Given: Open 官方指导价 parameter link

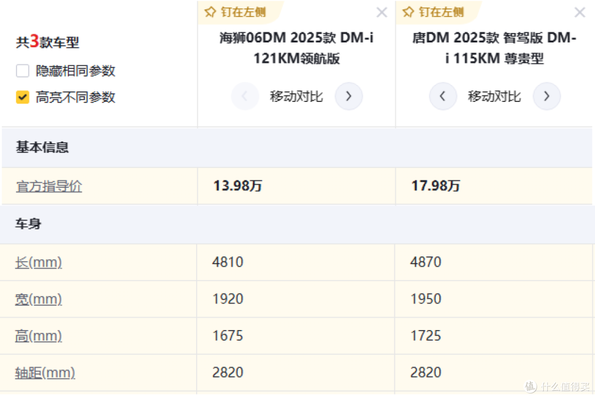Looking at the screenshot, I should point(49,186).
